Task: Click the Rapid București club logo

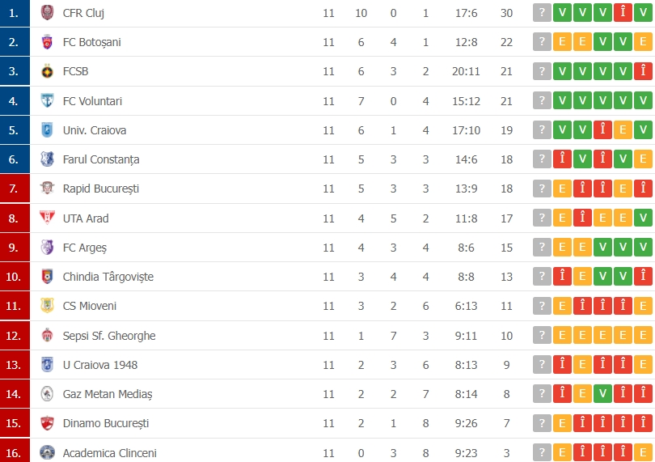Action: click(x=47, y=189)
